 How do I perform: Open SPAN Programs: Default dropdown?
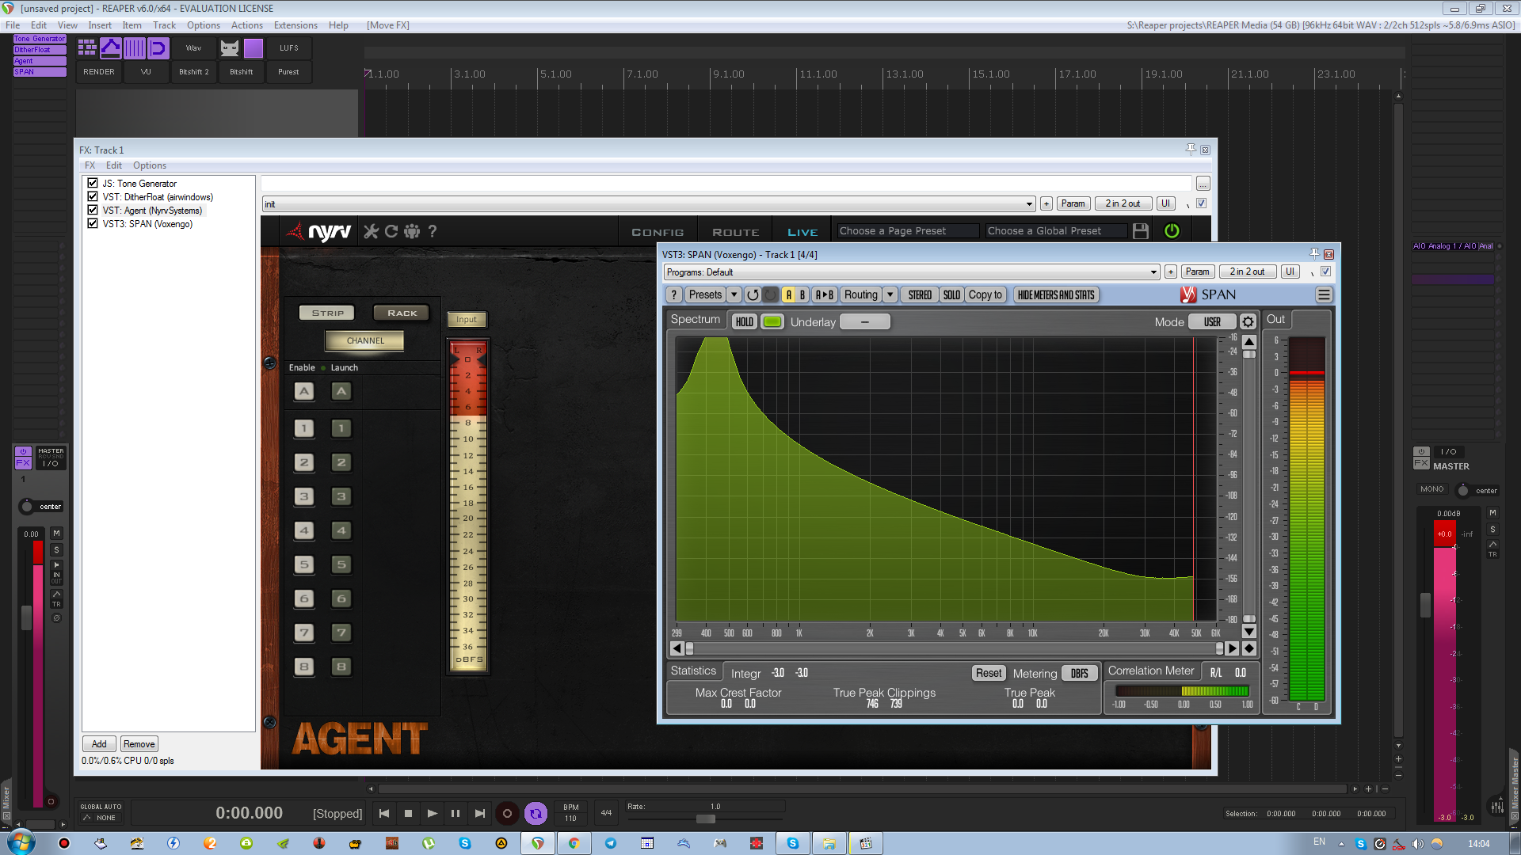click(911, 272)
